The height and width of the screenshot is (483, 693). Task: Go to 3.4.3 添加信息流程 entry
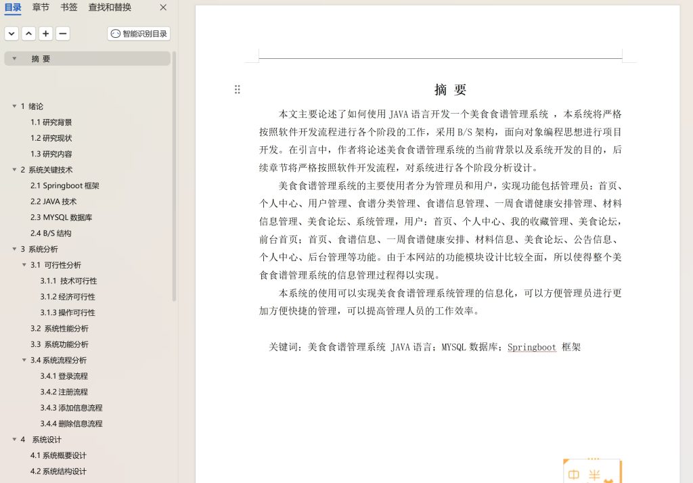point(71,408)
